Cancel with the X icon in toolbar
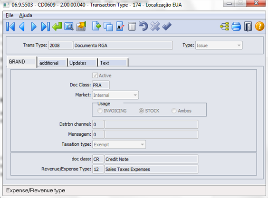 click(155, 27)
